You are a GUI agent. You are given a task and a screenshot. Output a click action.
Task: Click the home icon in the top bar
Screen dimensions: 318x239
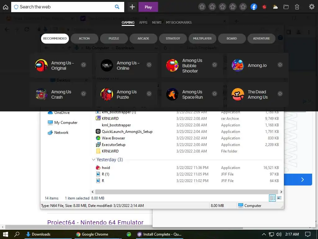coord(6,7)
